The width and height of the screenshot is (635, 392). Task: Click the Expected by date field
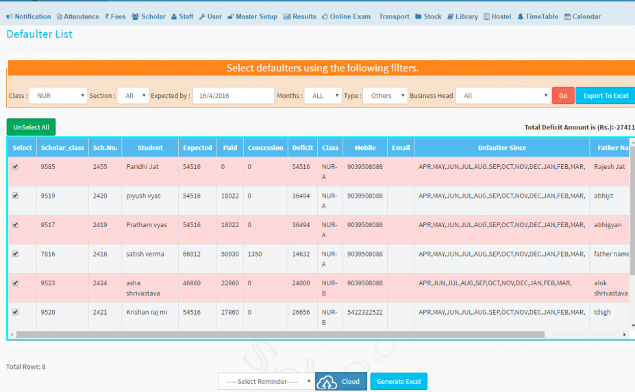point(233,96)
